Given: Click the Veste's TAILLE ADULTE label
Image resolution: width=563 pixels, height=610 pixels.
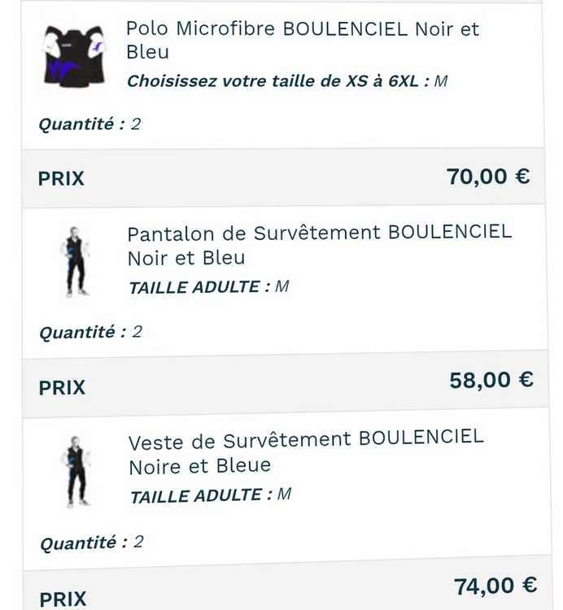Looking at the screenshot, I should point(200,496).
